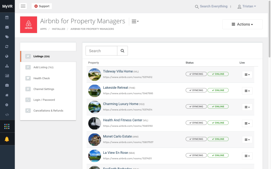Click the tags icon in the left sidebar

click(7, 37)
